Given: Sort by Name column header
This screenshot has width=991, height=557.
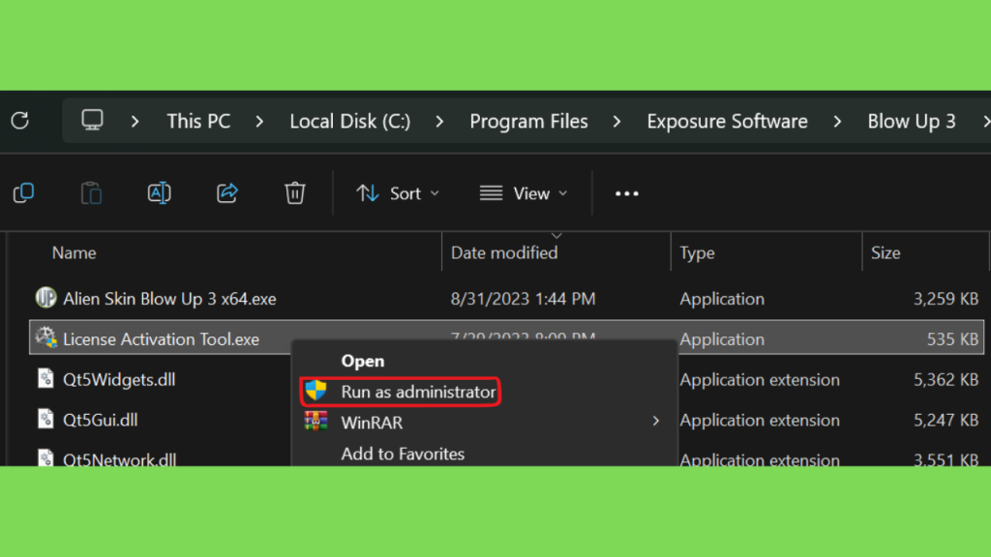Looking at the screenshot, I should pyautogui.click(x=74, y=252).
